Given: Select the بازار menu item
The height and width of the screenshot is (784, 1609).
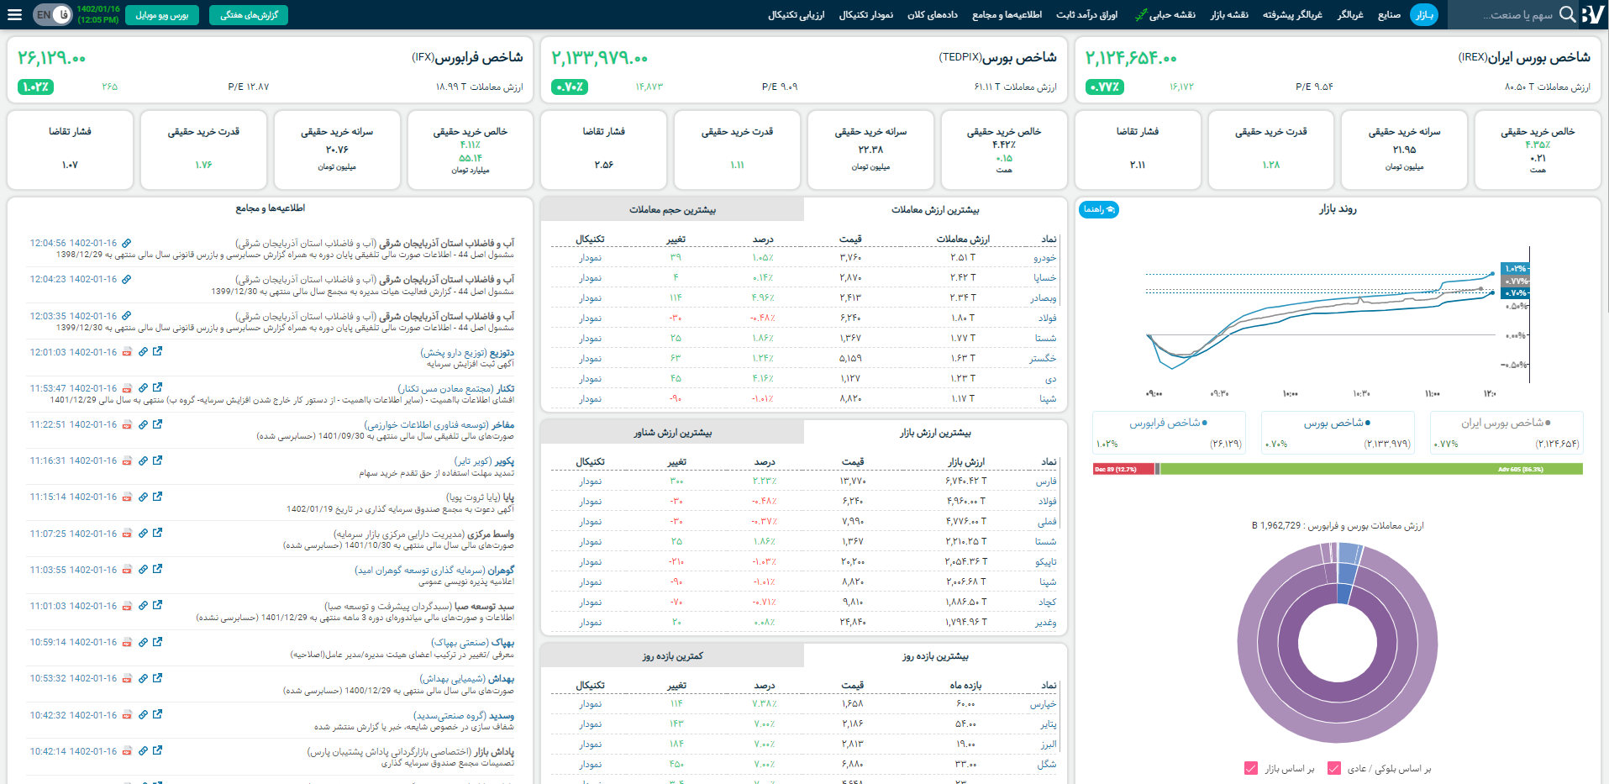Looking at the screenshot, I should tap(1424, 14).
